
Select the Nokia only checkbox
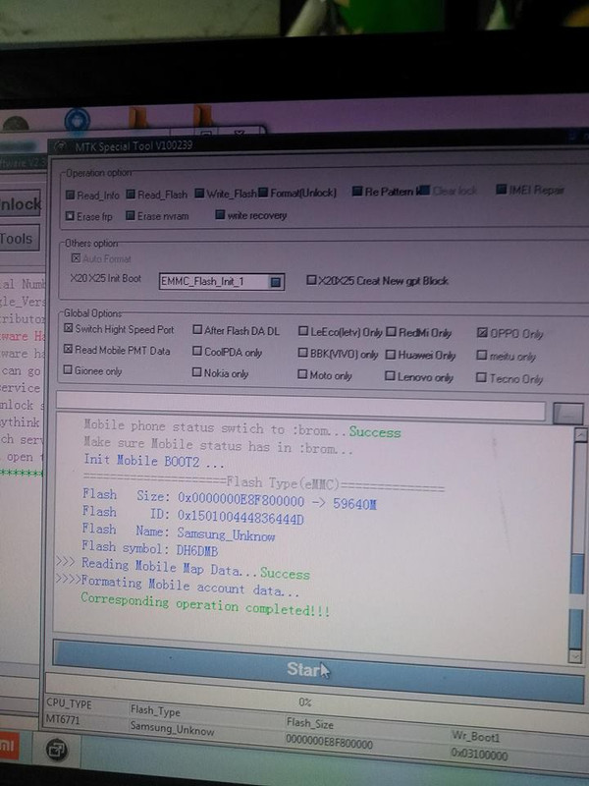197,372
